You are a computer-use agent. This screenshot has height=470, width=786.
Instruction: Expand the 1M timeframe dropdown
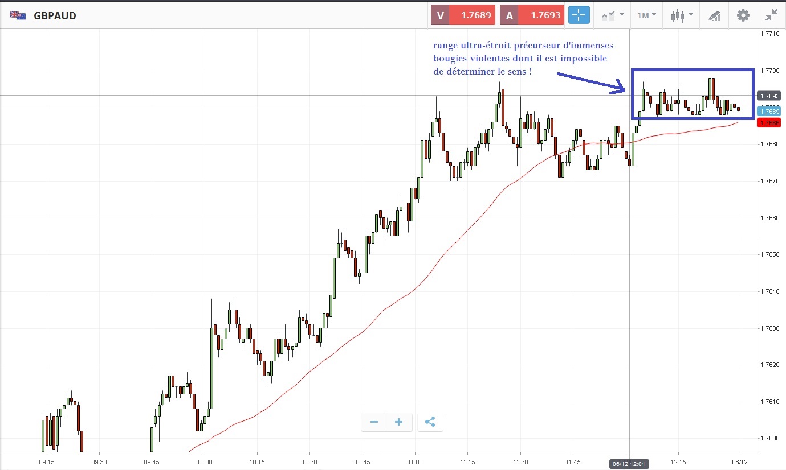pos(646,15)
